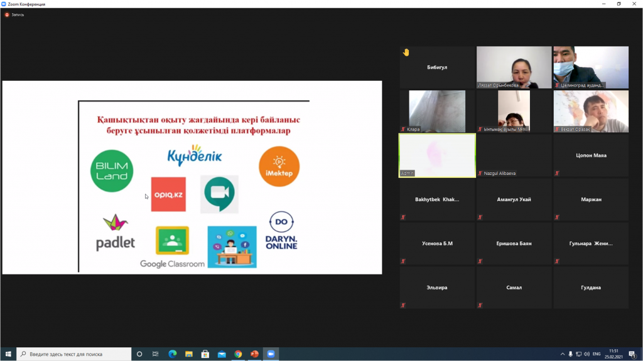This screenshot has width=643, height=361.
Task: Expand hidden system tray icons chevron
Action: tap(563, 354)
